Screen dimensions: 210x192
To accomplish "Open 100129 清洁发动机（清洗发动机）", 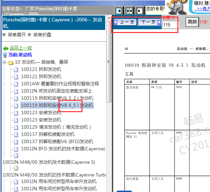I will pyautogui.click(x=56, y=127).
